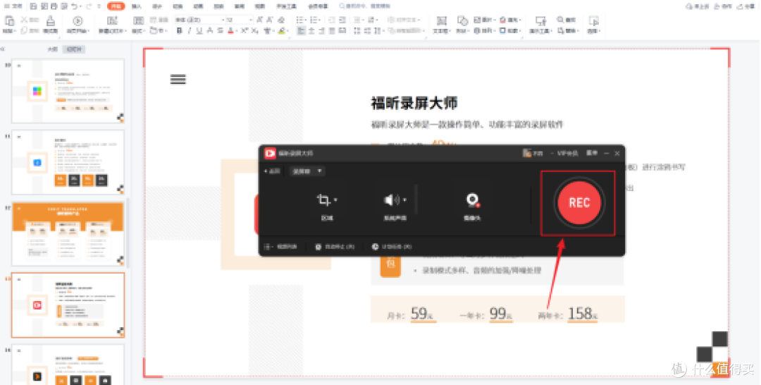Toggle underline formatting
This screenshot has width=761, height=385.
[199, 30]
